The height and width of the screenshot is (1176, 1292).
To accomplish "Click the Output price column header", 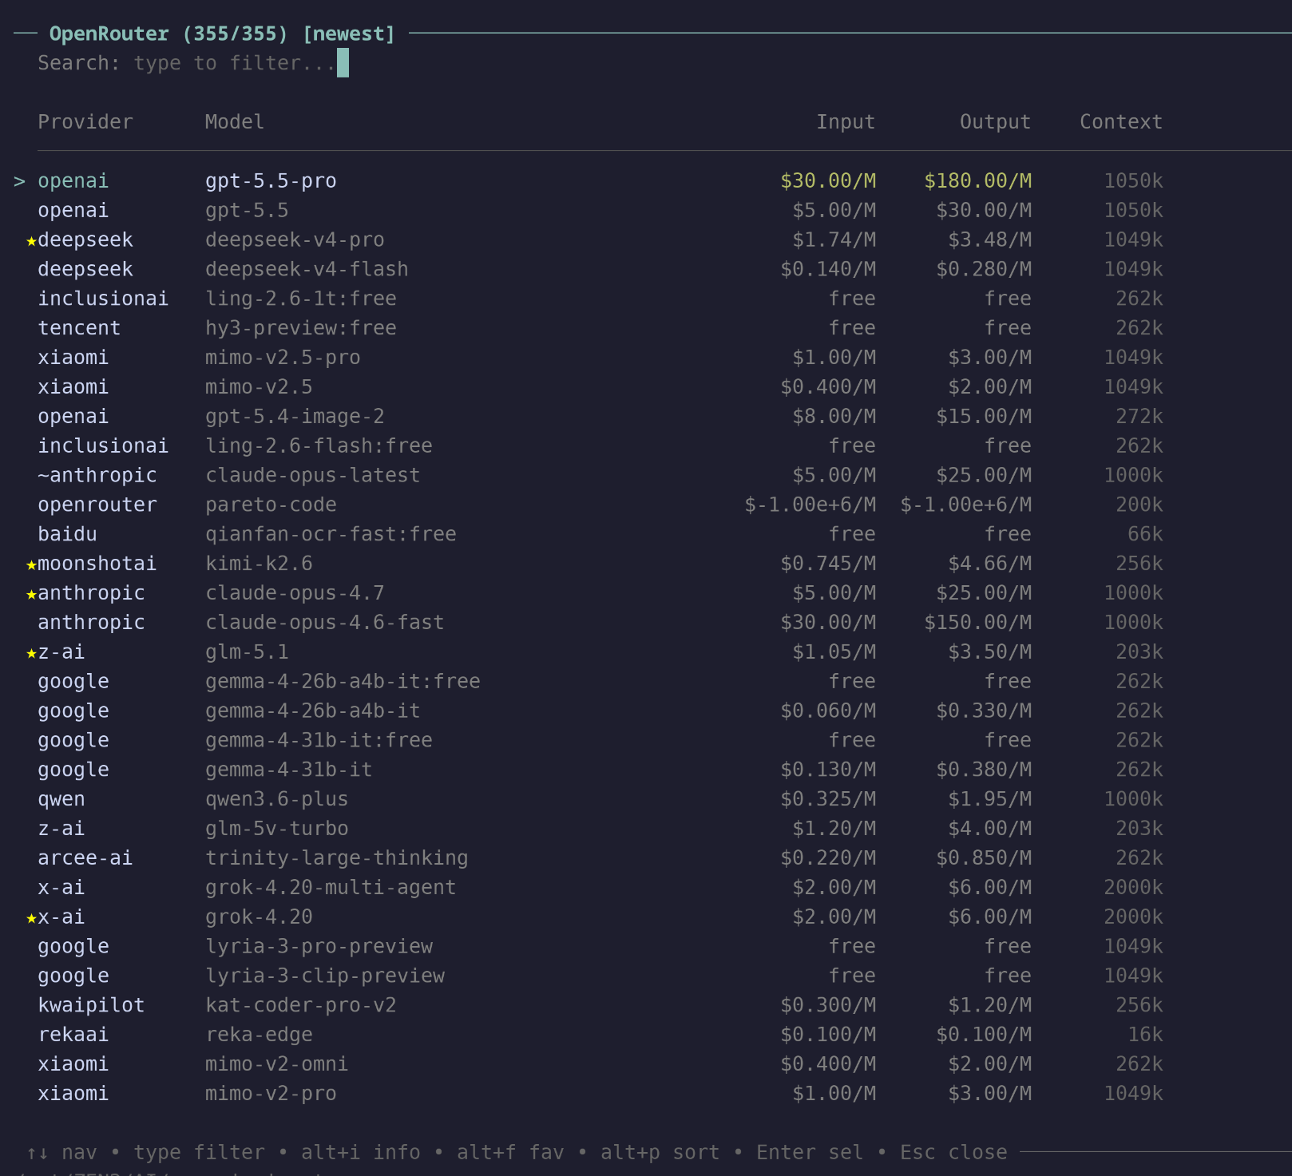I will pos(995,122).
